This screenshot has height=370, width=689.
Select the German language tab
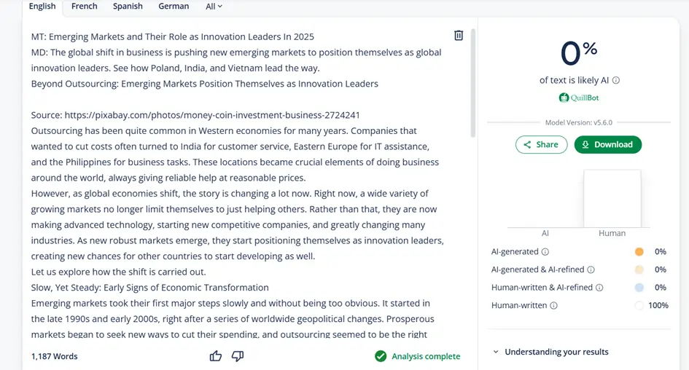tap(174, 6)
